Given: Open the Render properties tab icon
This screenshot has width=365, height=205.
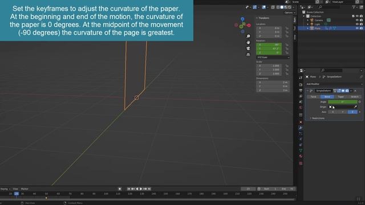Looking at the screenshot, I should pyautogui.click(x=301, y=85).
